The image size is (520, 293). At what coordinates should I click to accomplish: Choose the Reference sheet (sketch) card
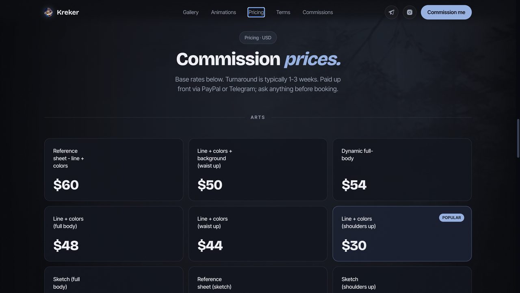coord(258,280)
